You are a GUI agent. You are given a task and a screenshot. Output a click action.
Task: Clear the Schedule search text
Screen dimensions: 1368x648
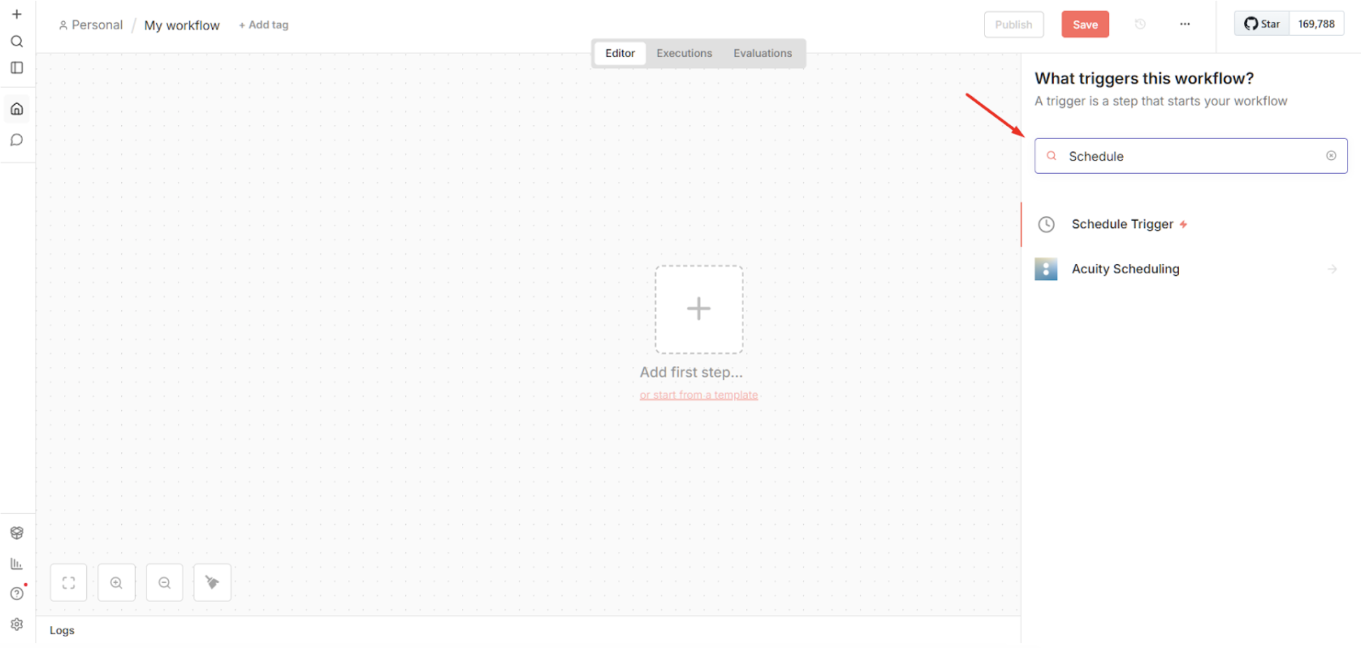coord(1331,156)
